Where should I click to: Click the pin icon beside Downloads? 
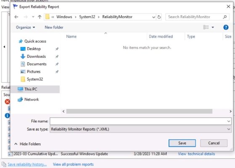57,57
